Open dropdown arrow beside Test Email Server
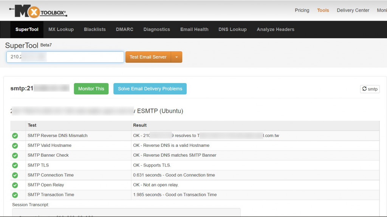The width and height of the screenshot is (387, 217). click(176, 57)
